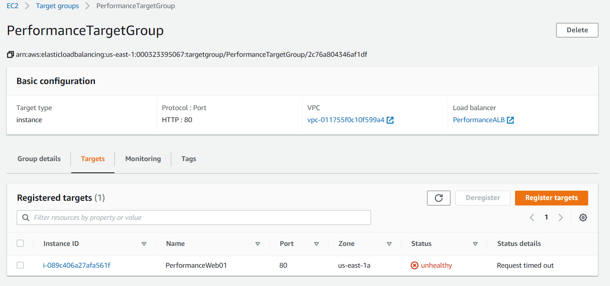Switch to the Tags tab
610x286 pixels.
(x=188, y=159)
